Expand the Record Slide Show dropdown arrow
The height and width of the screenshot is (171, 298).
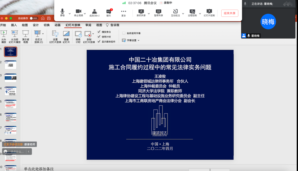93,34
